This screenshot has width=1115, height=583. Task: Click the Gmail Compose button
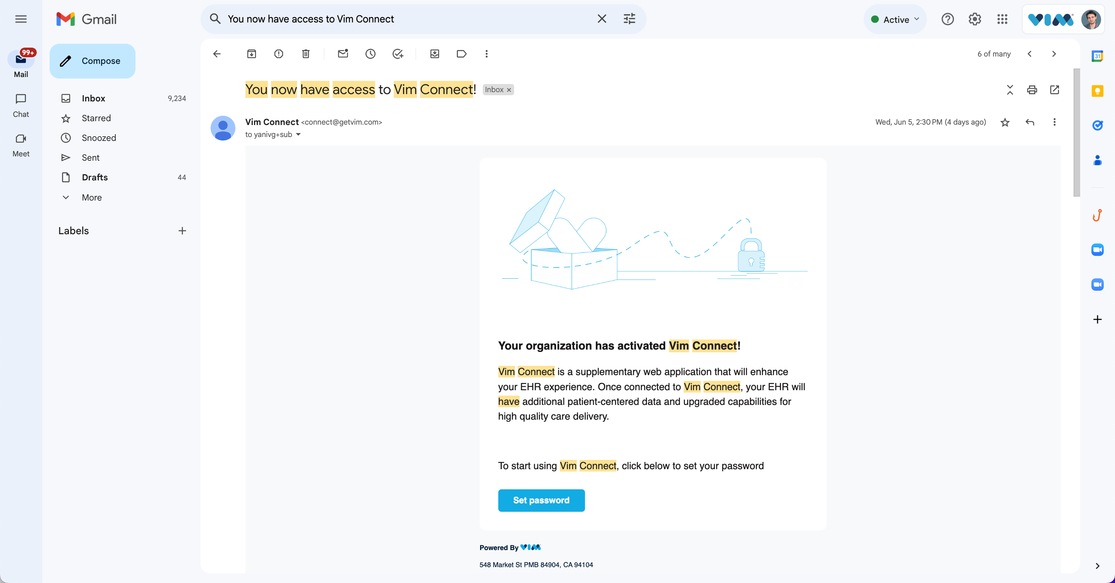(93, 60)
